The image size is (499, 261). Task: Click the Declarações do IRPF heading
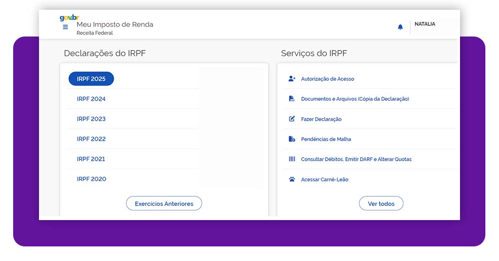click(105, 53)
